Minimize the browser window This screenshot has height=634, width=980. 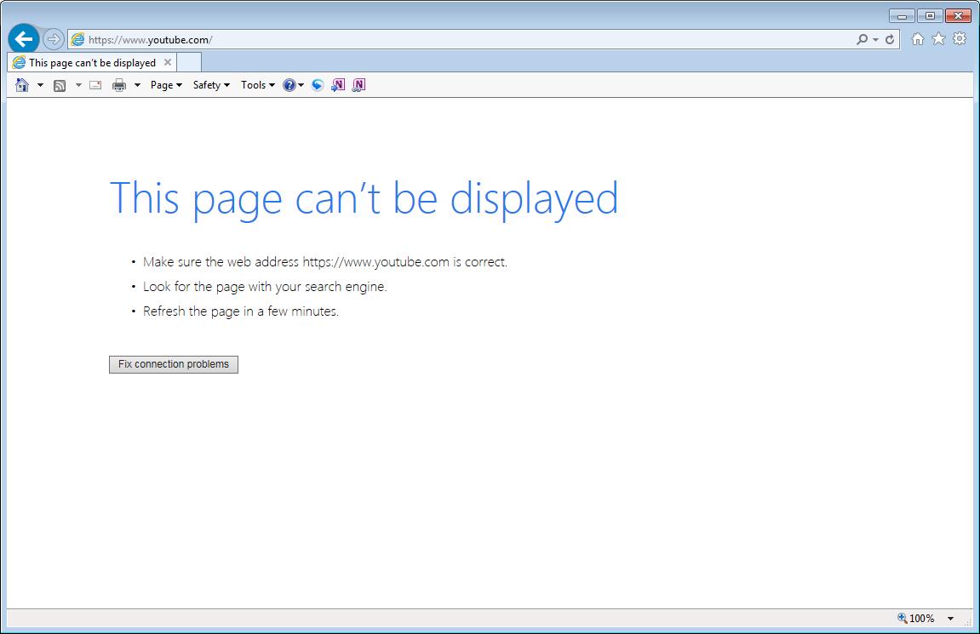pyautogui.click(x=902, y=15)
